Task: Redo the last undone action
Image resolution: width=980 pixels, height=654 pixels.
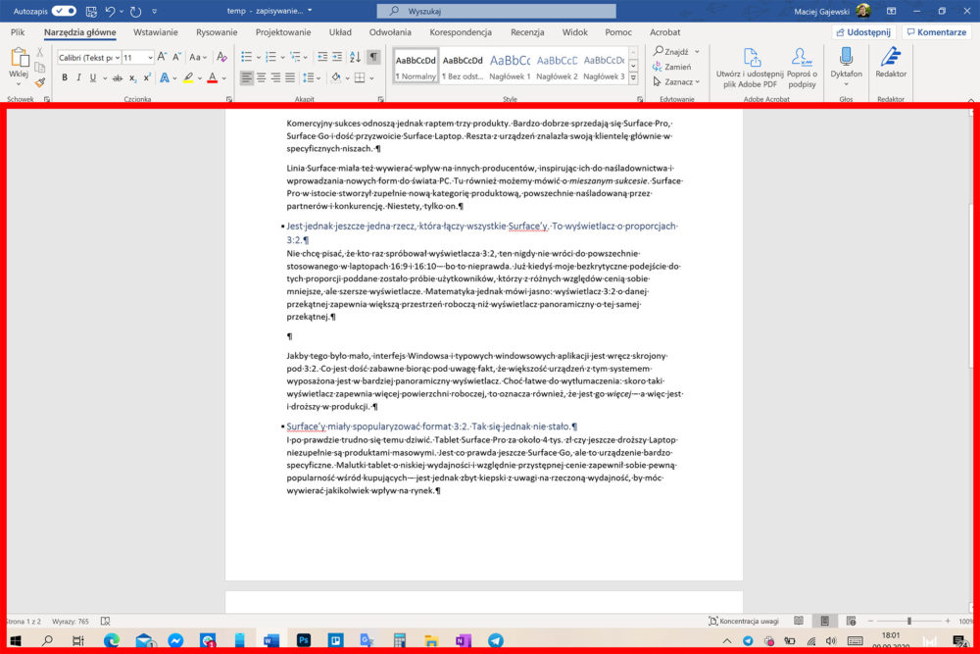Action: (x=135, y=11)
